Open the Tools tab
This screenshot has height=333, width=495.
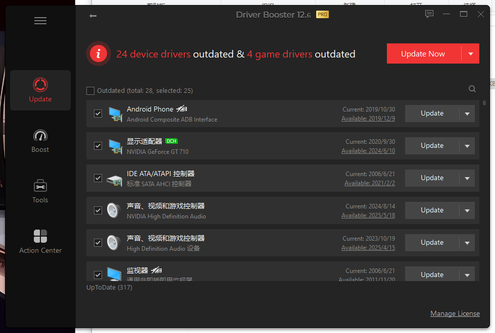(x=40, y=191)
